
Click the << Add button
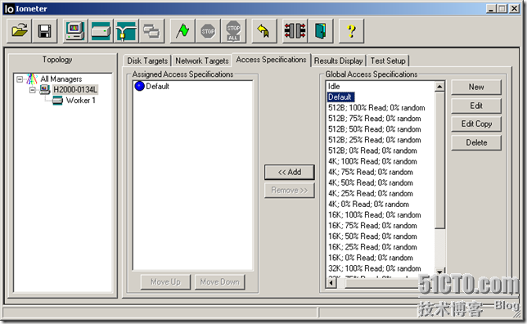pyautogui.click(x=290, y=172)
